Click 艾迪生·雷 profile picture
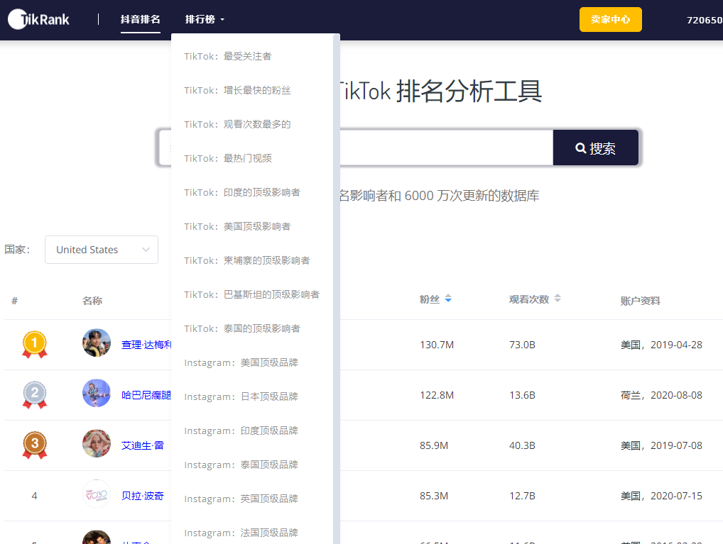The height and width of the screenshot is (544, 723). pos(97,444)
